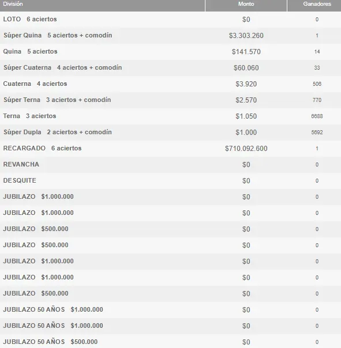Viewport: 341px width, 348px height.
Task: Click the Súper Quina prize amount $3.303.260
Action: (x=246, y=36)
